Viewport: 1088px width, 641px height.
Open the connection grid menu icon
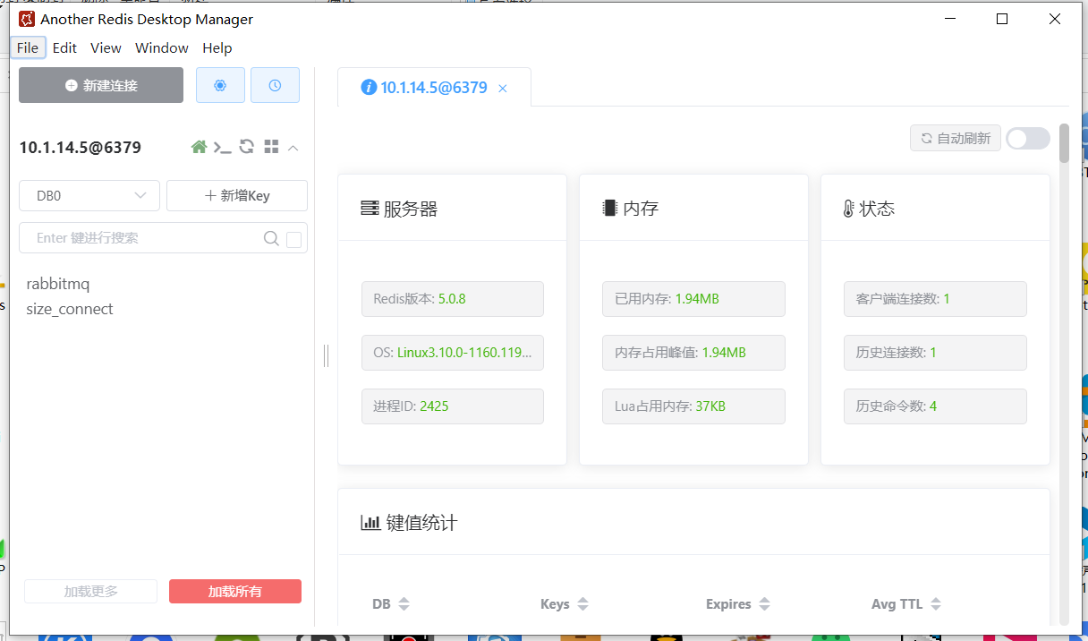point(272,147)
